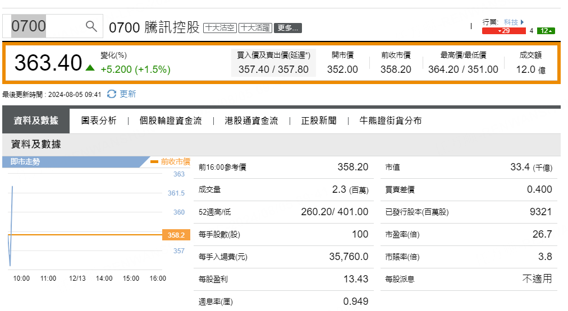This screenshot has height=311, width=568.
Task: Switch to the 港股通資金流 tab
Action: pyautogui.click(x=251, y=120)
